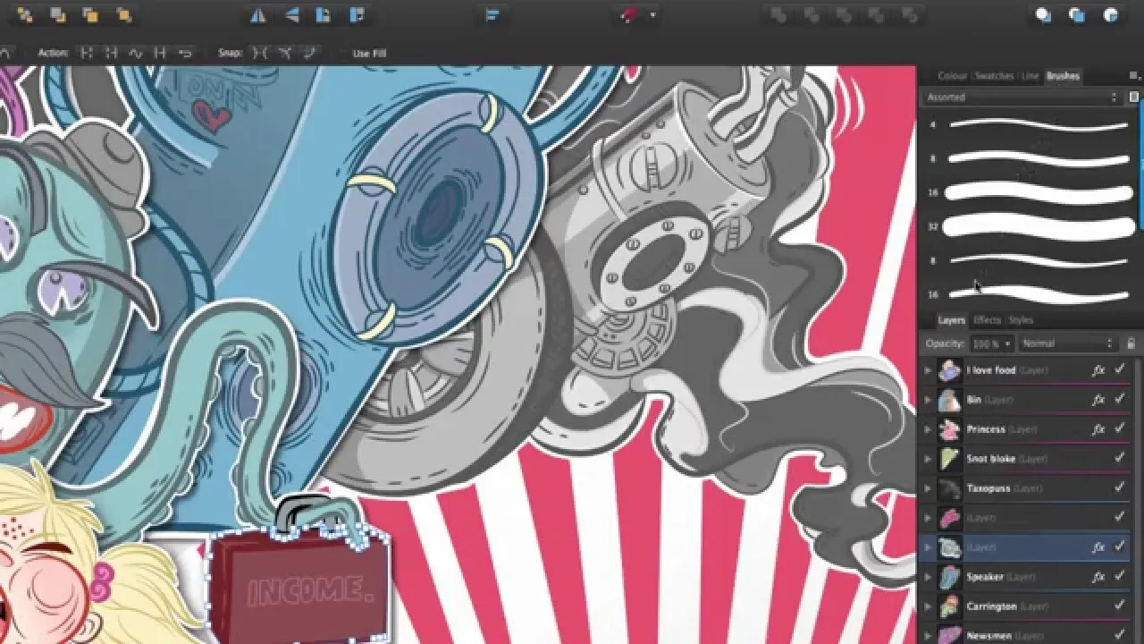Click the first arrange order icon in the top-left group
The height and width of the screenshot is (644, 1144).
pos(25,15)
